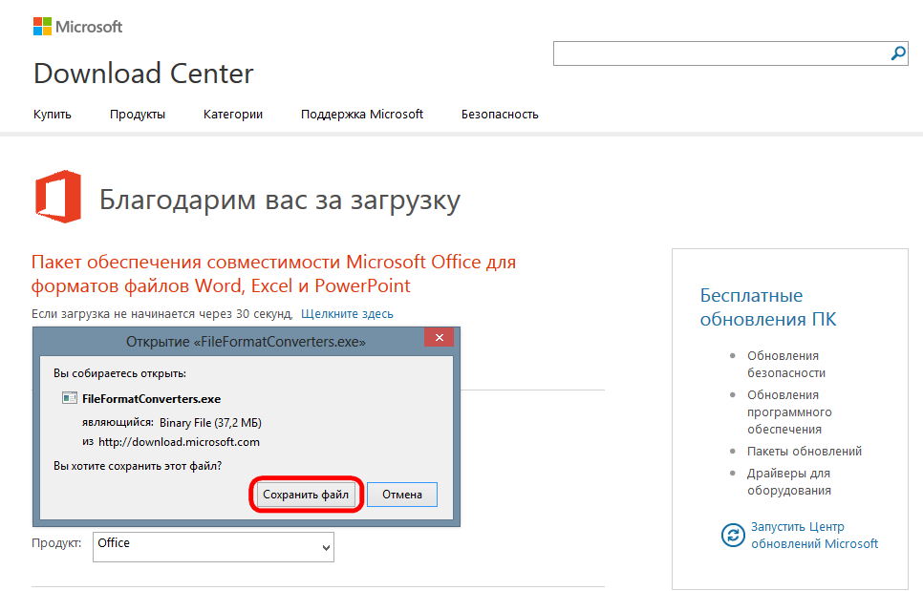Screen dimensions: 923x591
Task: Open the Продукты menu
Action: click(x=138, y=114)
